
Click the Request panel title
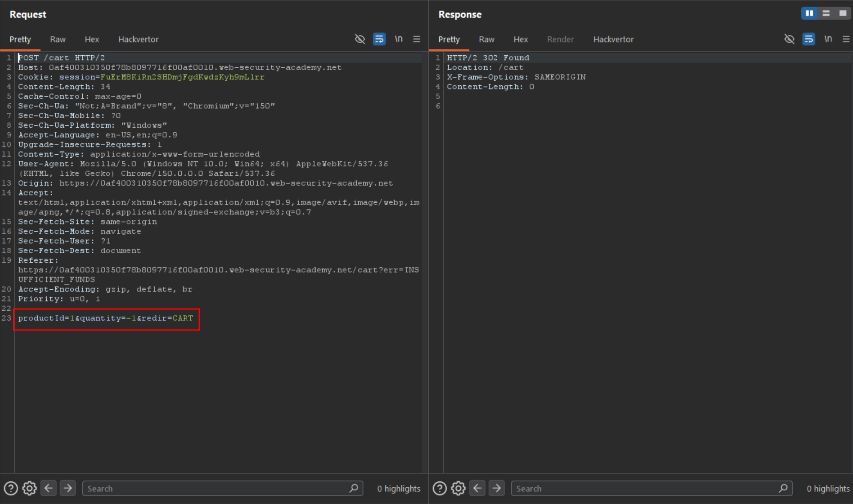point(28,14)
